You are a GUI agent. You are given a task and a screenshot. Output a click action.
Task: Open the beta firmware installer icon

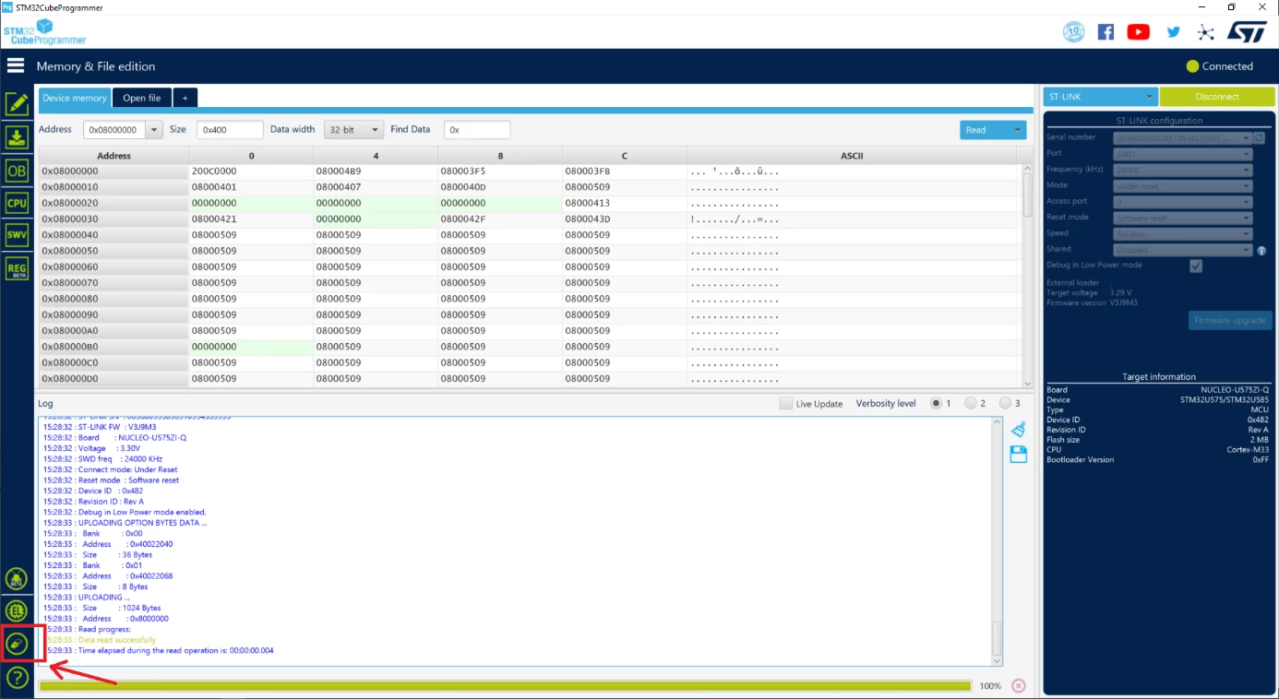[17, 579]
